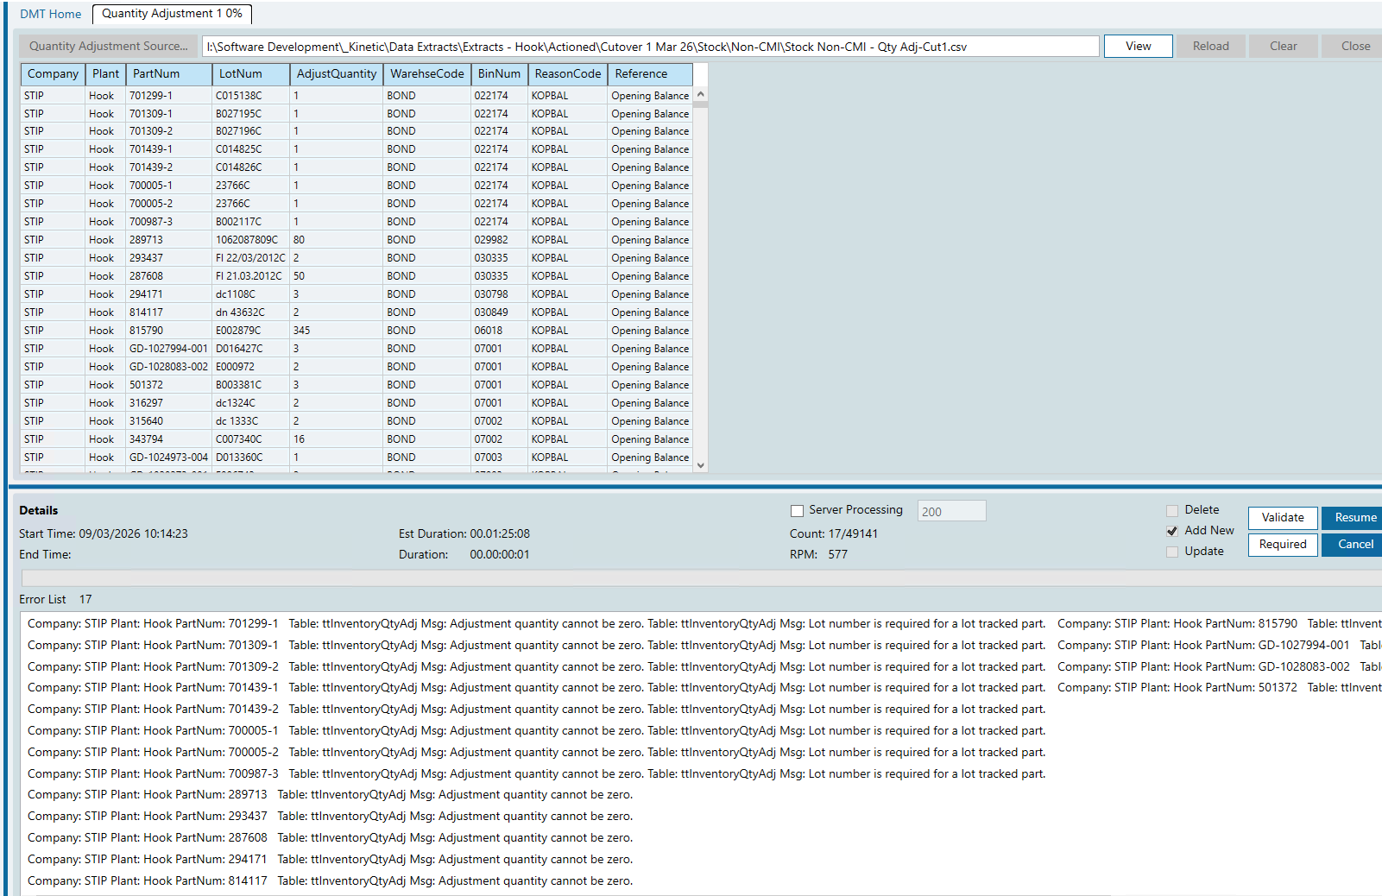The width and height of the screenshot is (1382, 896).
Task: Click the source file path field
Action: 650,47
